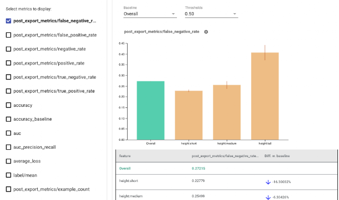This screenshot has height=200, width=339.
Task: Click the Diff. w. baseline column header
Action: 277,156
